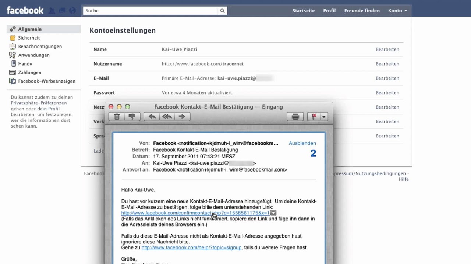Forward the email

tap(182, 117)
